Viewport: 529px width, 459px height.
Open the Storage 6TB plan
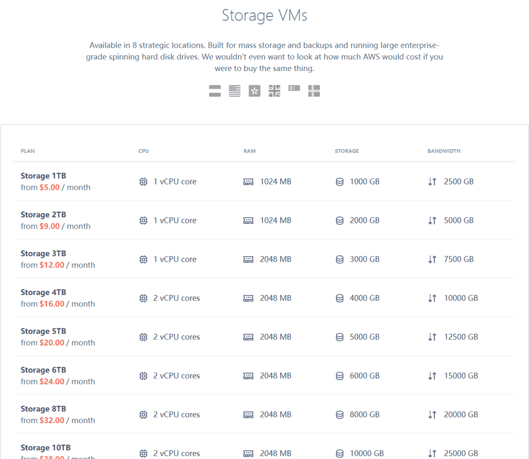click(x=43, y=370)
